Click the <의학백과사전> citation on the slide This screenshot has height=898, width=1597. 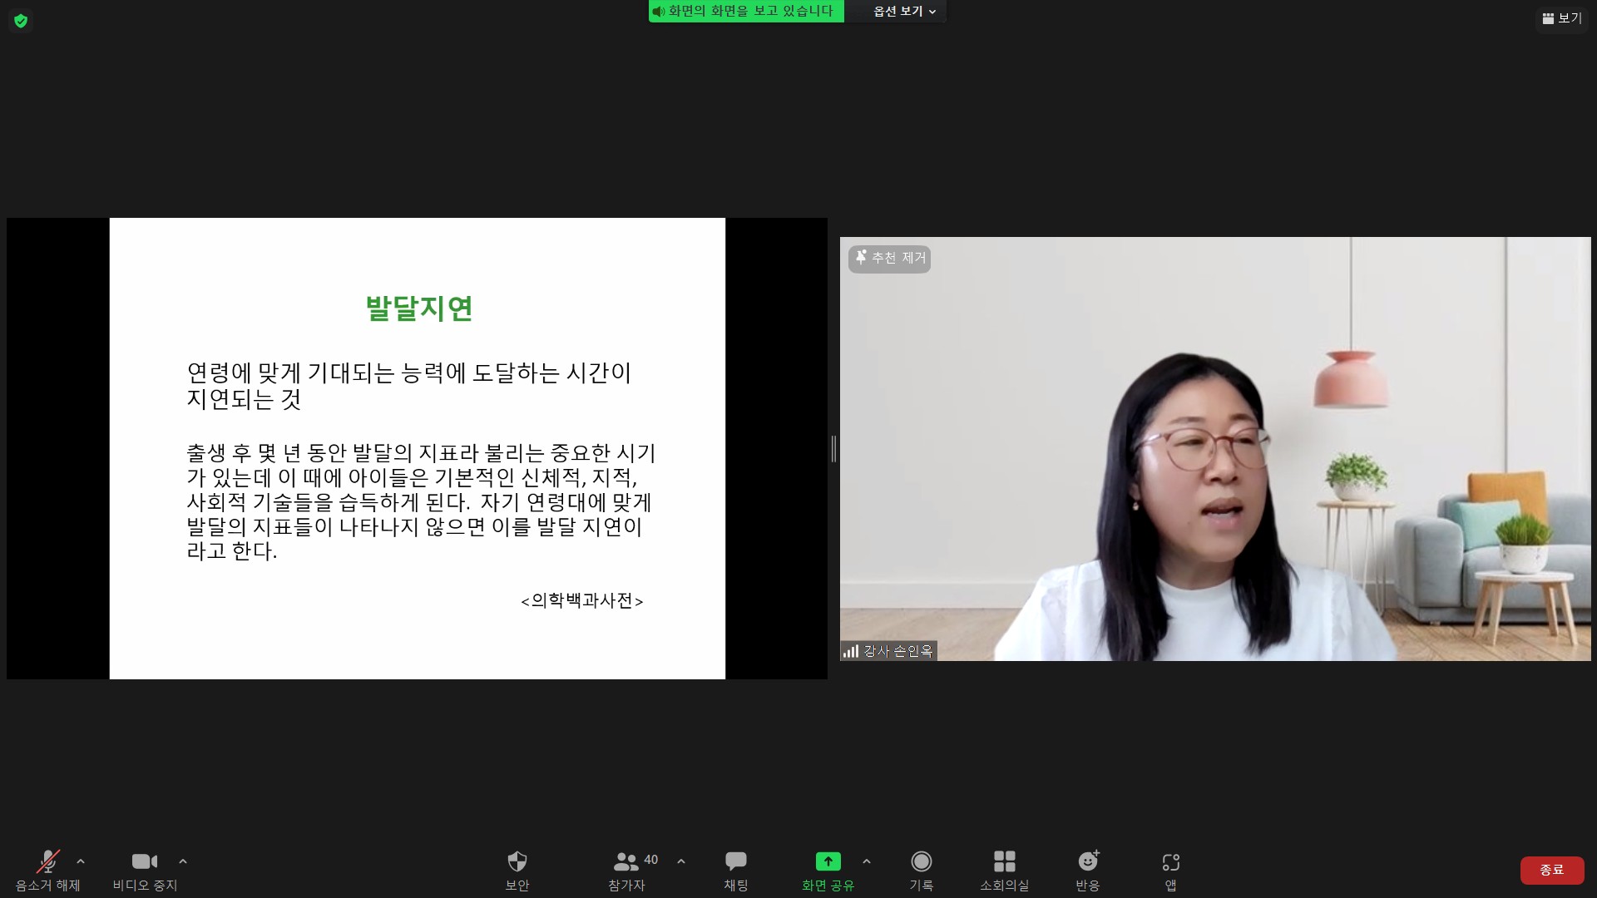[x=582, y=600]
